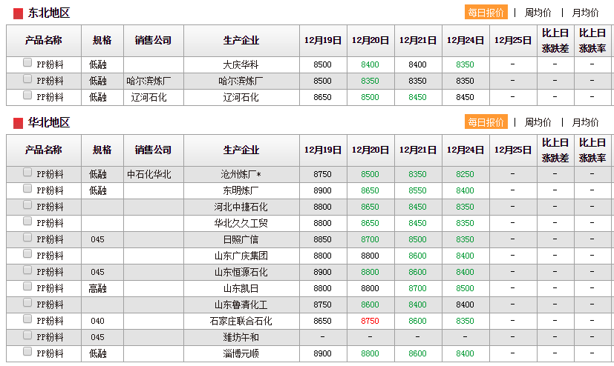Click the 8250 price in the 沧州炼厂* row

tap(466, 174)
